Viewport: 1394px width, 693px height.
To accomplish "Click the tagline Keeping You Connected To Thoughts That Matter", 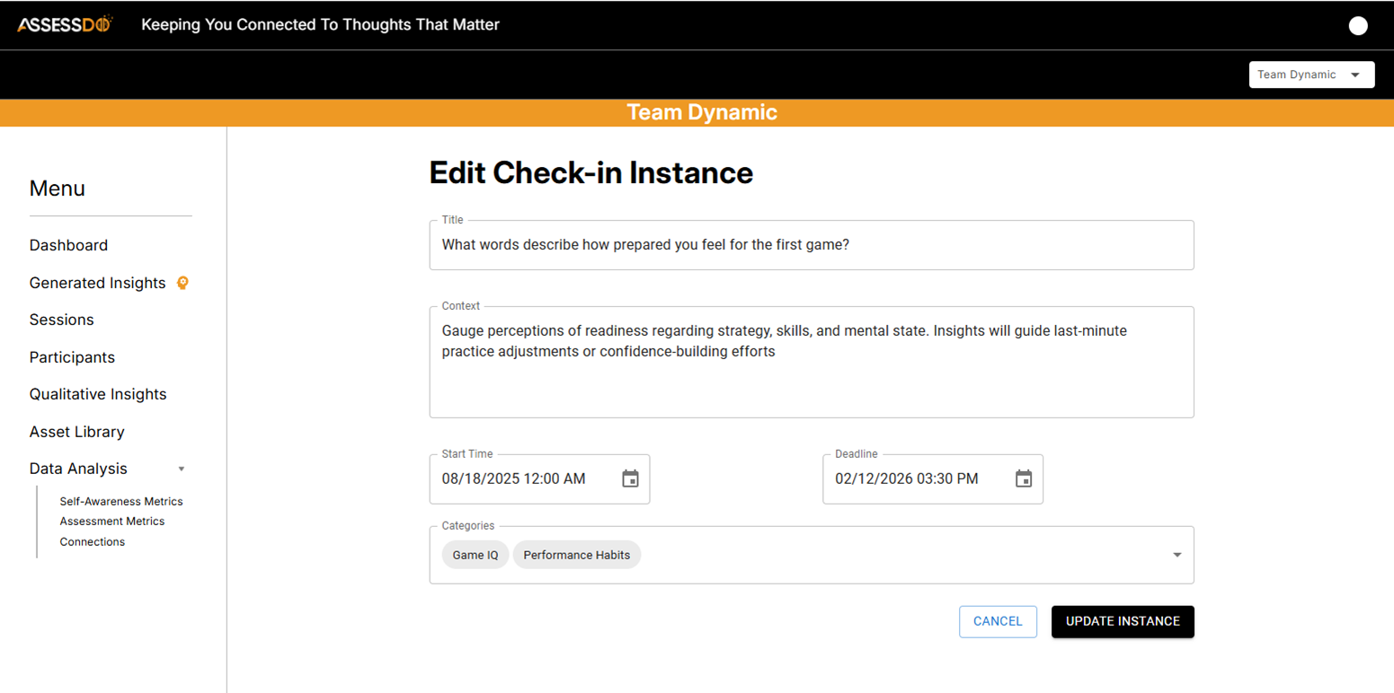I will pyautogui.click(x=320, y=24).
